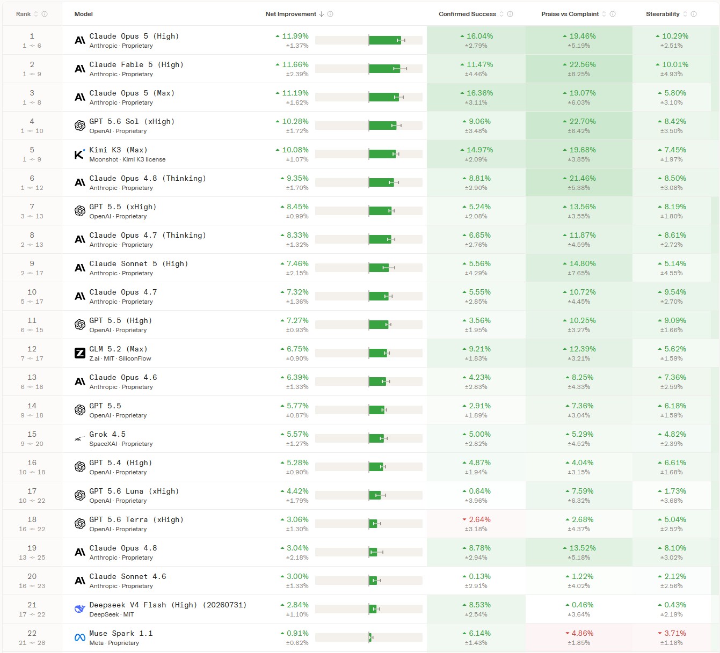Click the Praise vs Complaint info icon
The height and width of the screenshot is (653, 720).
point(613,14)
